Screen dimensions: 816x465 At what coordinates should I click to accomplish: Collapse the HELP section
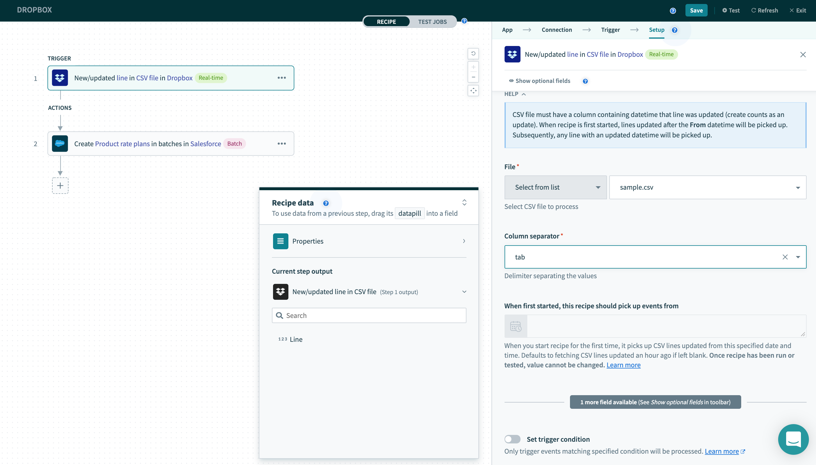click(x=515, y=94)
